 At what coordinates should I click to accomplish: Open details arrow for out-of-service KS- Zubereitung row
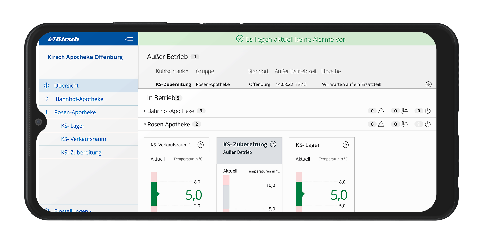(428, 84)
